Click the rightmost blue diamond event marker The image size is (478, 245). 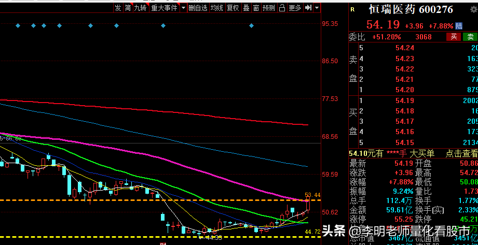point(252,25)
